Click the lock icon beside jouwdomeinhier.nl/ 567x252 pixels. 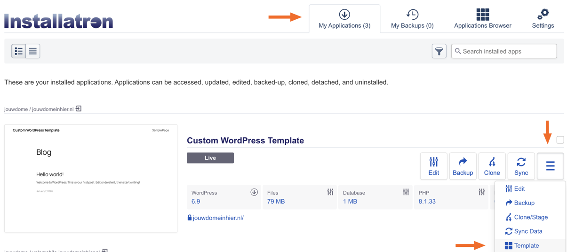(x=190, y=218)
